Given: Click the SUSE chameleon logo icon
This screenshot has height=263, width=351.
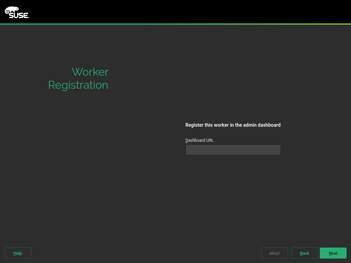Looking at the screenshot, I should [10, 10].
